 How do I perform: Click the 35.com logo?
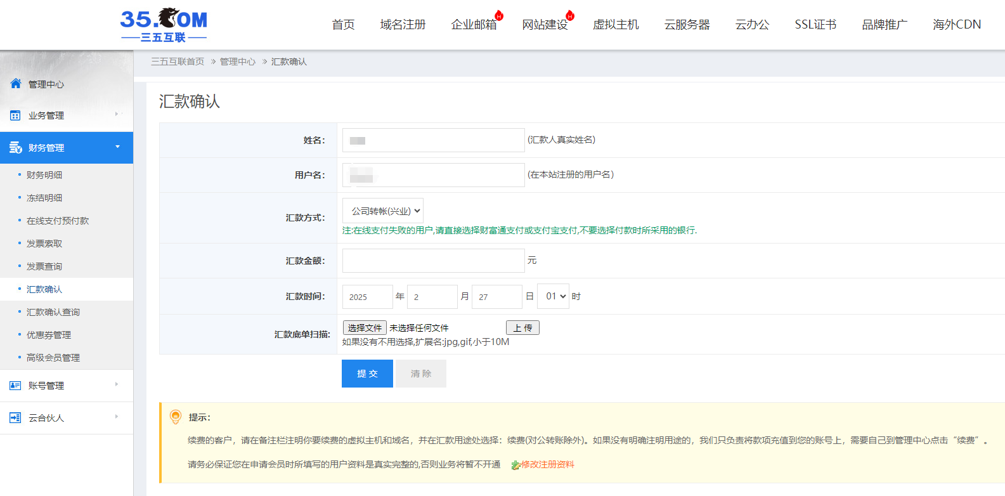(164, 25)
